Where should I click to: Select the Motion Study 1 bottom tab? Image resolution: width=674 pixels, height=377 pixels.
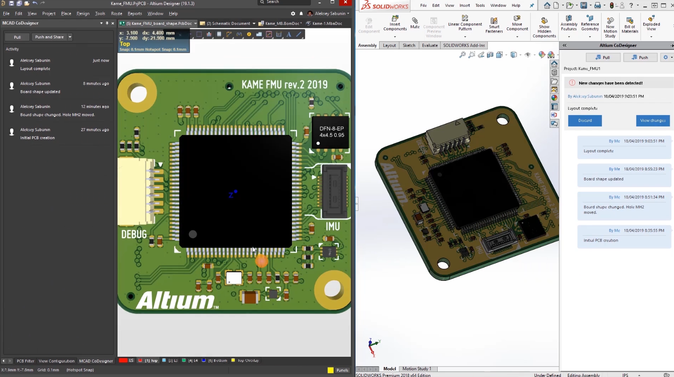417,369
